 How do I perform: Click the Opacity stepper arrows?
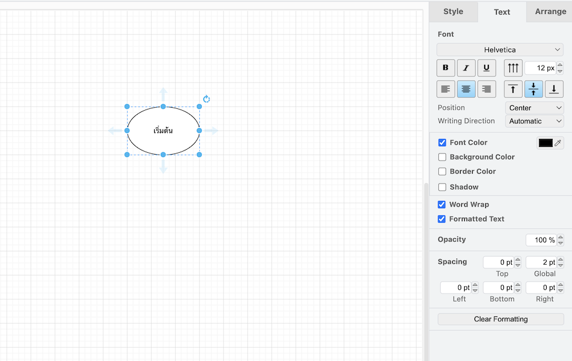(x=561, y=240)
